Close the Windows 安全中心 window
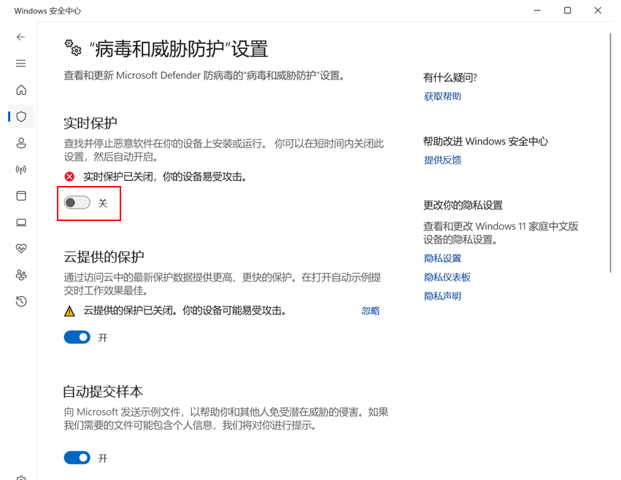Screen dimensions: 621x480 click(x=598, y=11)
